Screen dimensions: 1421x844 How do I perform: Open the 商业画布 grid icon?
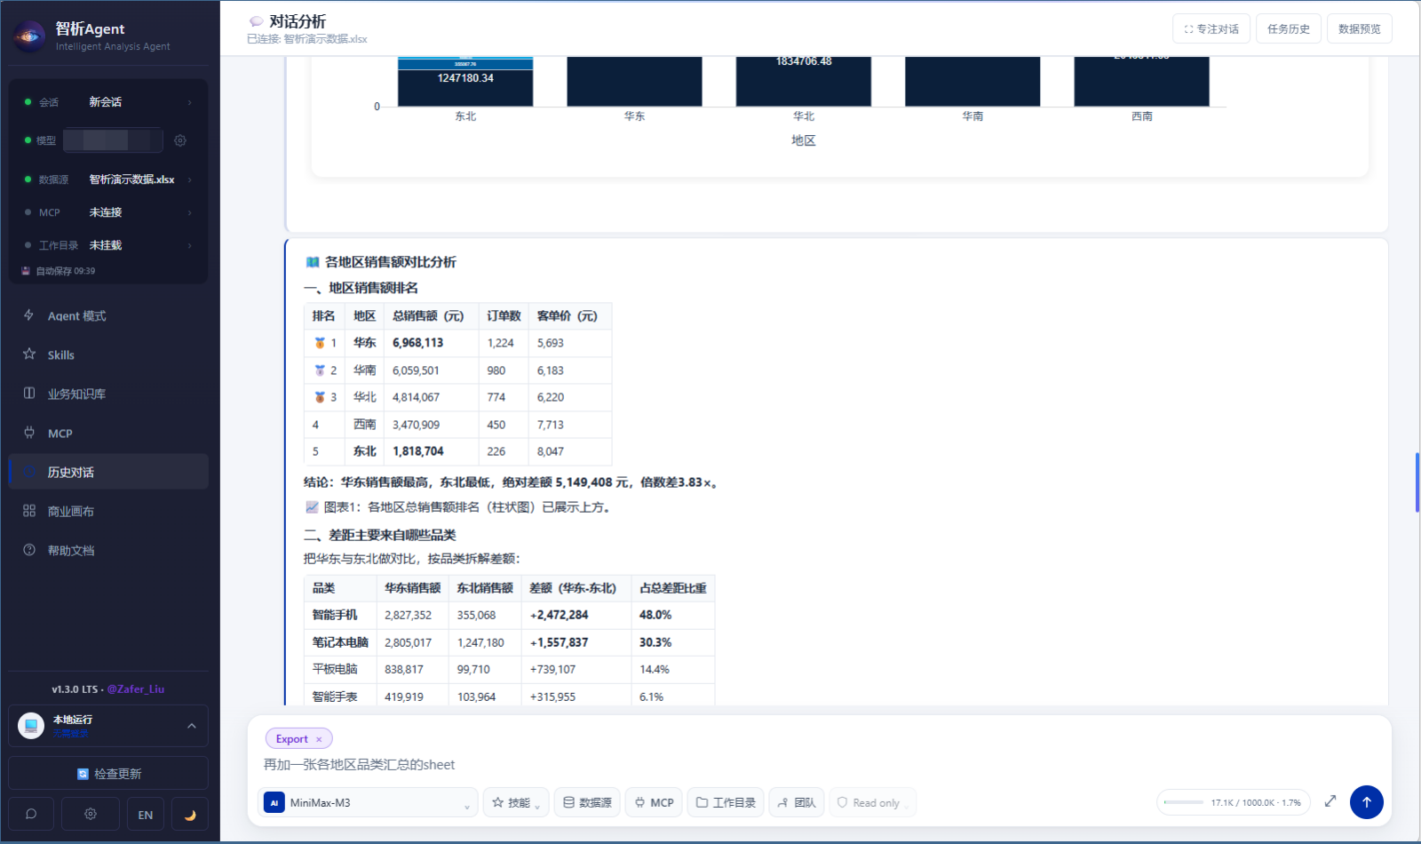coord(29,511)
